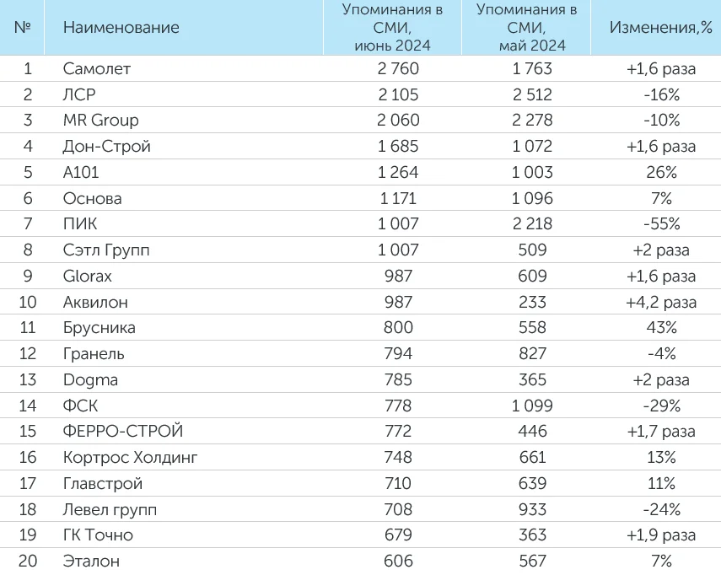Screen dimensions: 721x575
Task: Select the 'Эталон' company name
Action: (91, 562)
